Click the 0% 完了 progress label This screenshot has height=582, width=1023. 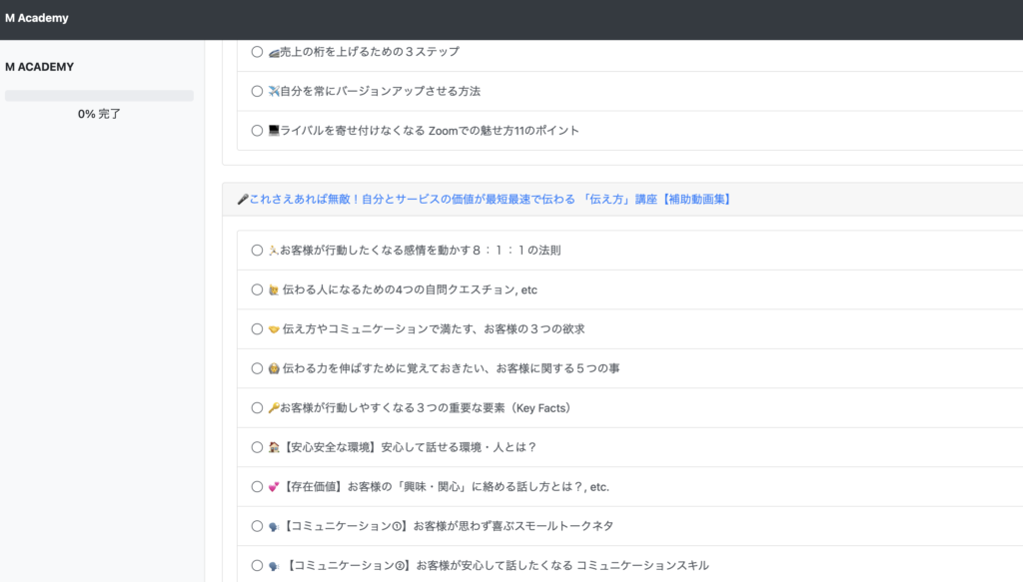click(99, 114)
